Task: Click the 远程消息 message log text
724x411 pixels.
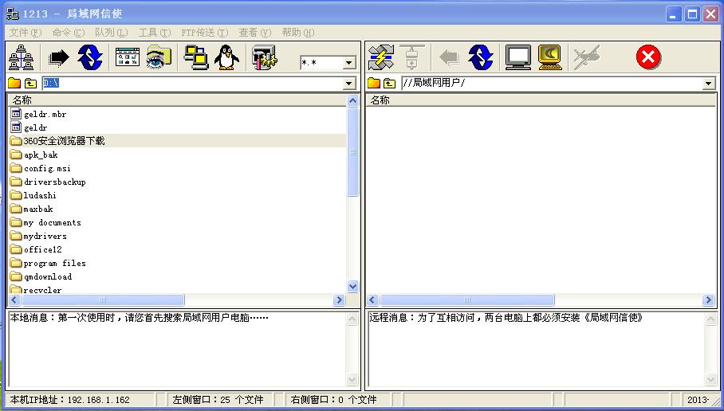Action: pos(506,317)
